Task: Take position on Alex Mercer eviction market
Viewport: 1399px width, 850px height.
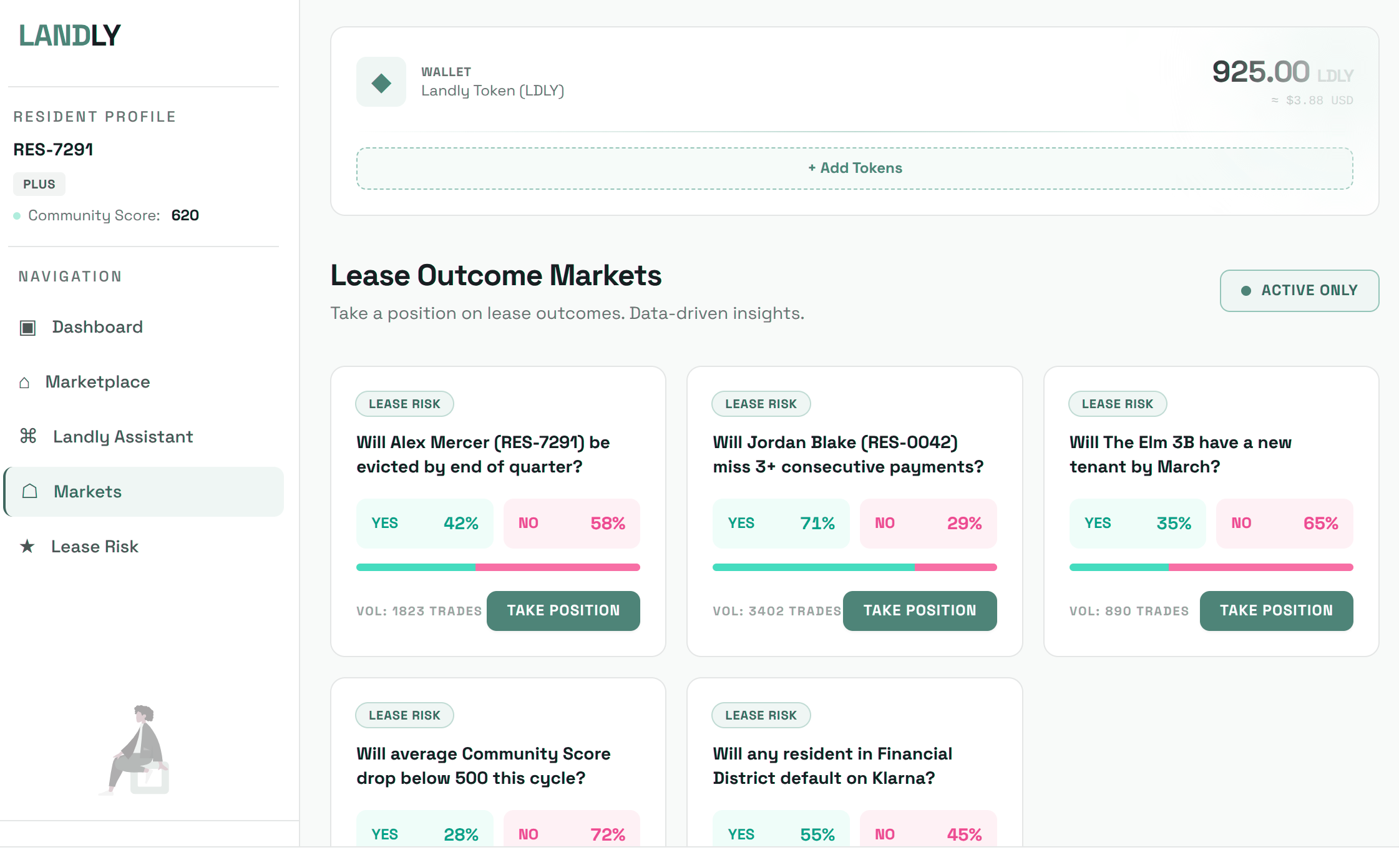Action: [563, 611]
